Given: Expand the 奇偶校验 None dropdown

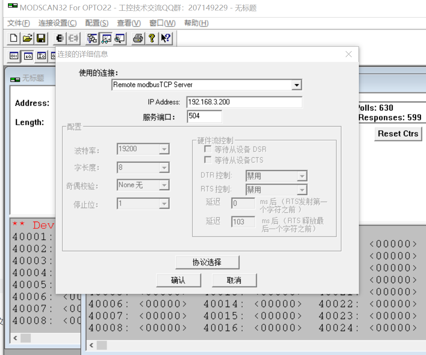Looking at the screenshot, I should click(164, 185).
